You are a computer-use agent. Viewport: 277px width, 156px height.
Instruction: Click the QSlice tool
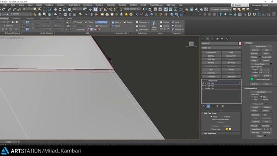[x=89, y=23]
